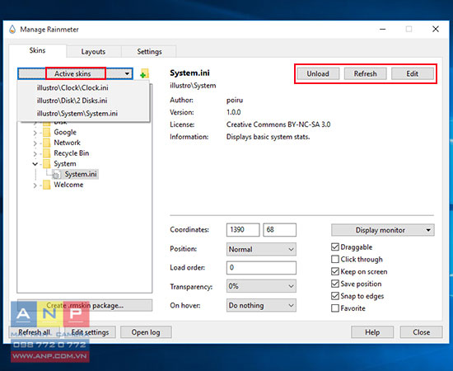The image size is (453, 371).
Task: Click the Recycle Bin folder icon
Action: point(46,153)
